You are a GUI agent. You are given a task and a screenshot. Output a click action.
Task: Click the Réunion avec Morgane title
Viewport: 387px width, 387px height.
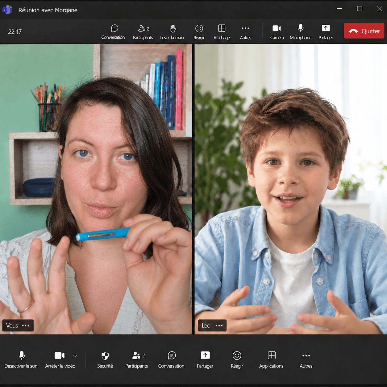(48, 10)
